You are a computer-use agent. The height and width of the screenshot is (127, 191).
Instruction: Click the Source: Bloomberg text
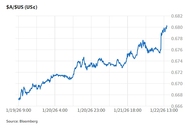pyautogui.click(x=22, y=121)
